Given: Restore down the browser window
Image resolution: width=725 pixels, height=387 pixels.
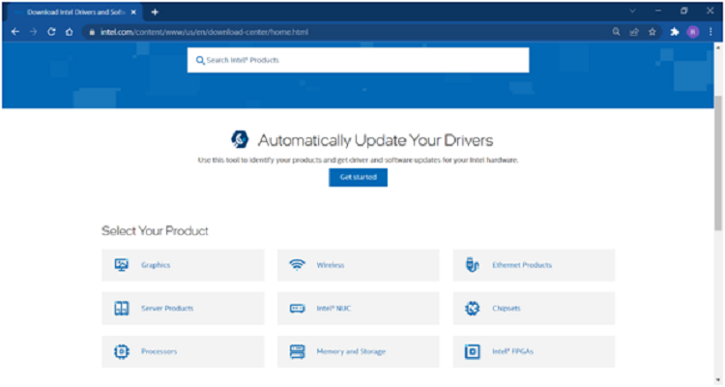Looking at the screenshot, I should [683, 11].
